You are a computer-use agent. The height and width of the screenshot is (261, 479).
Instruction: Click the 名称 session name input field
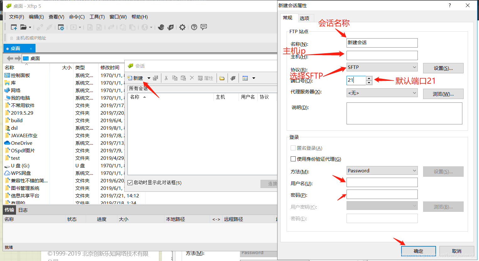[382, 43]
